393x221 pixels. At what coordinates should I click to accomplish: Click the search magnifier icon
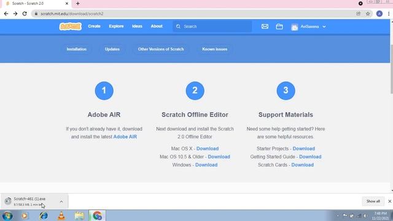pos(178,26)
